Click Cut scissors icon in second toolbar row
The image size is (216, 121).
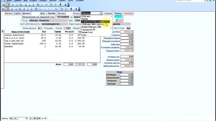tap(12, 9)
